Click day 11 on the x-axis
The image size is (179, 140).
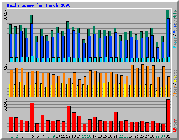(x=63, y=136)
